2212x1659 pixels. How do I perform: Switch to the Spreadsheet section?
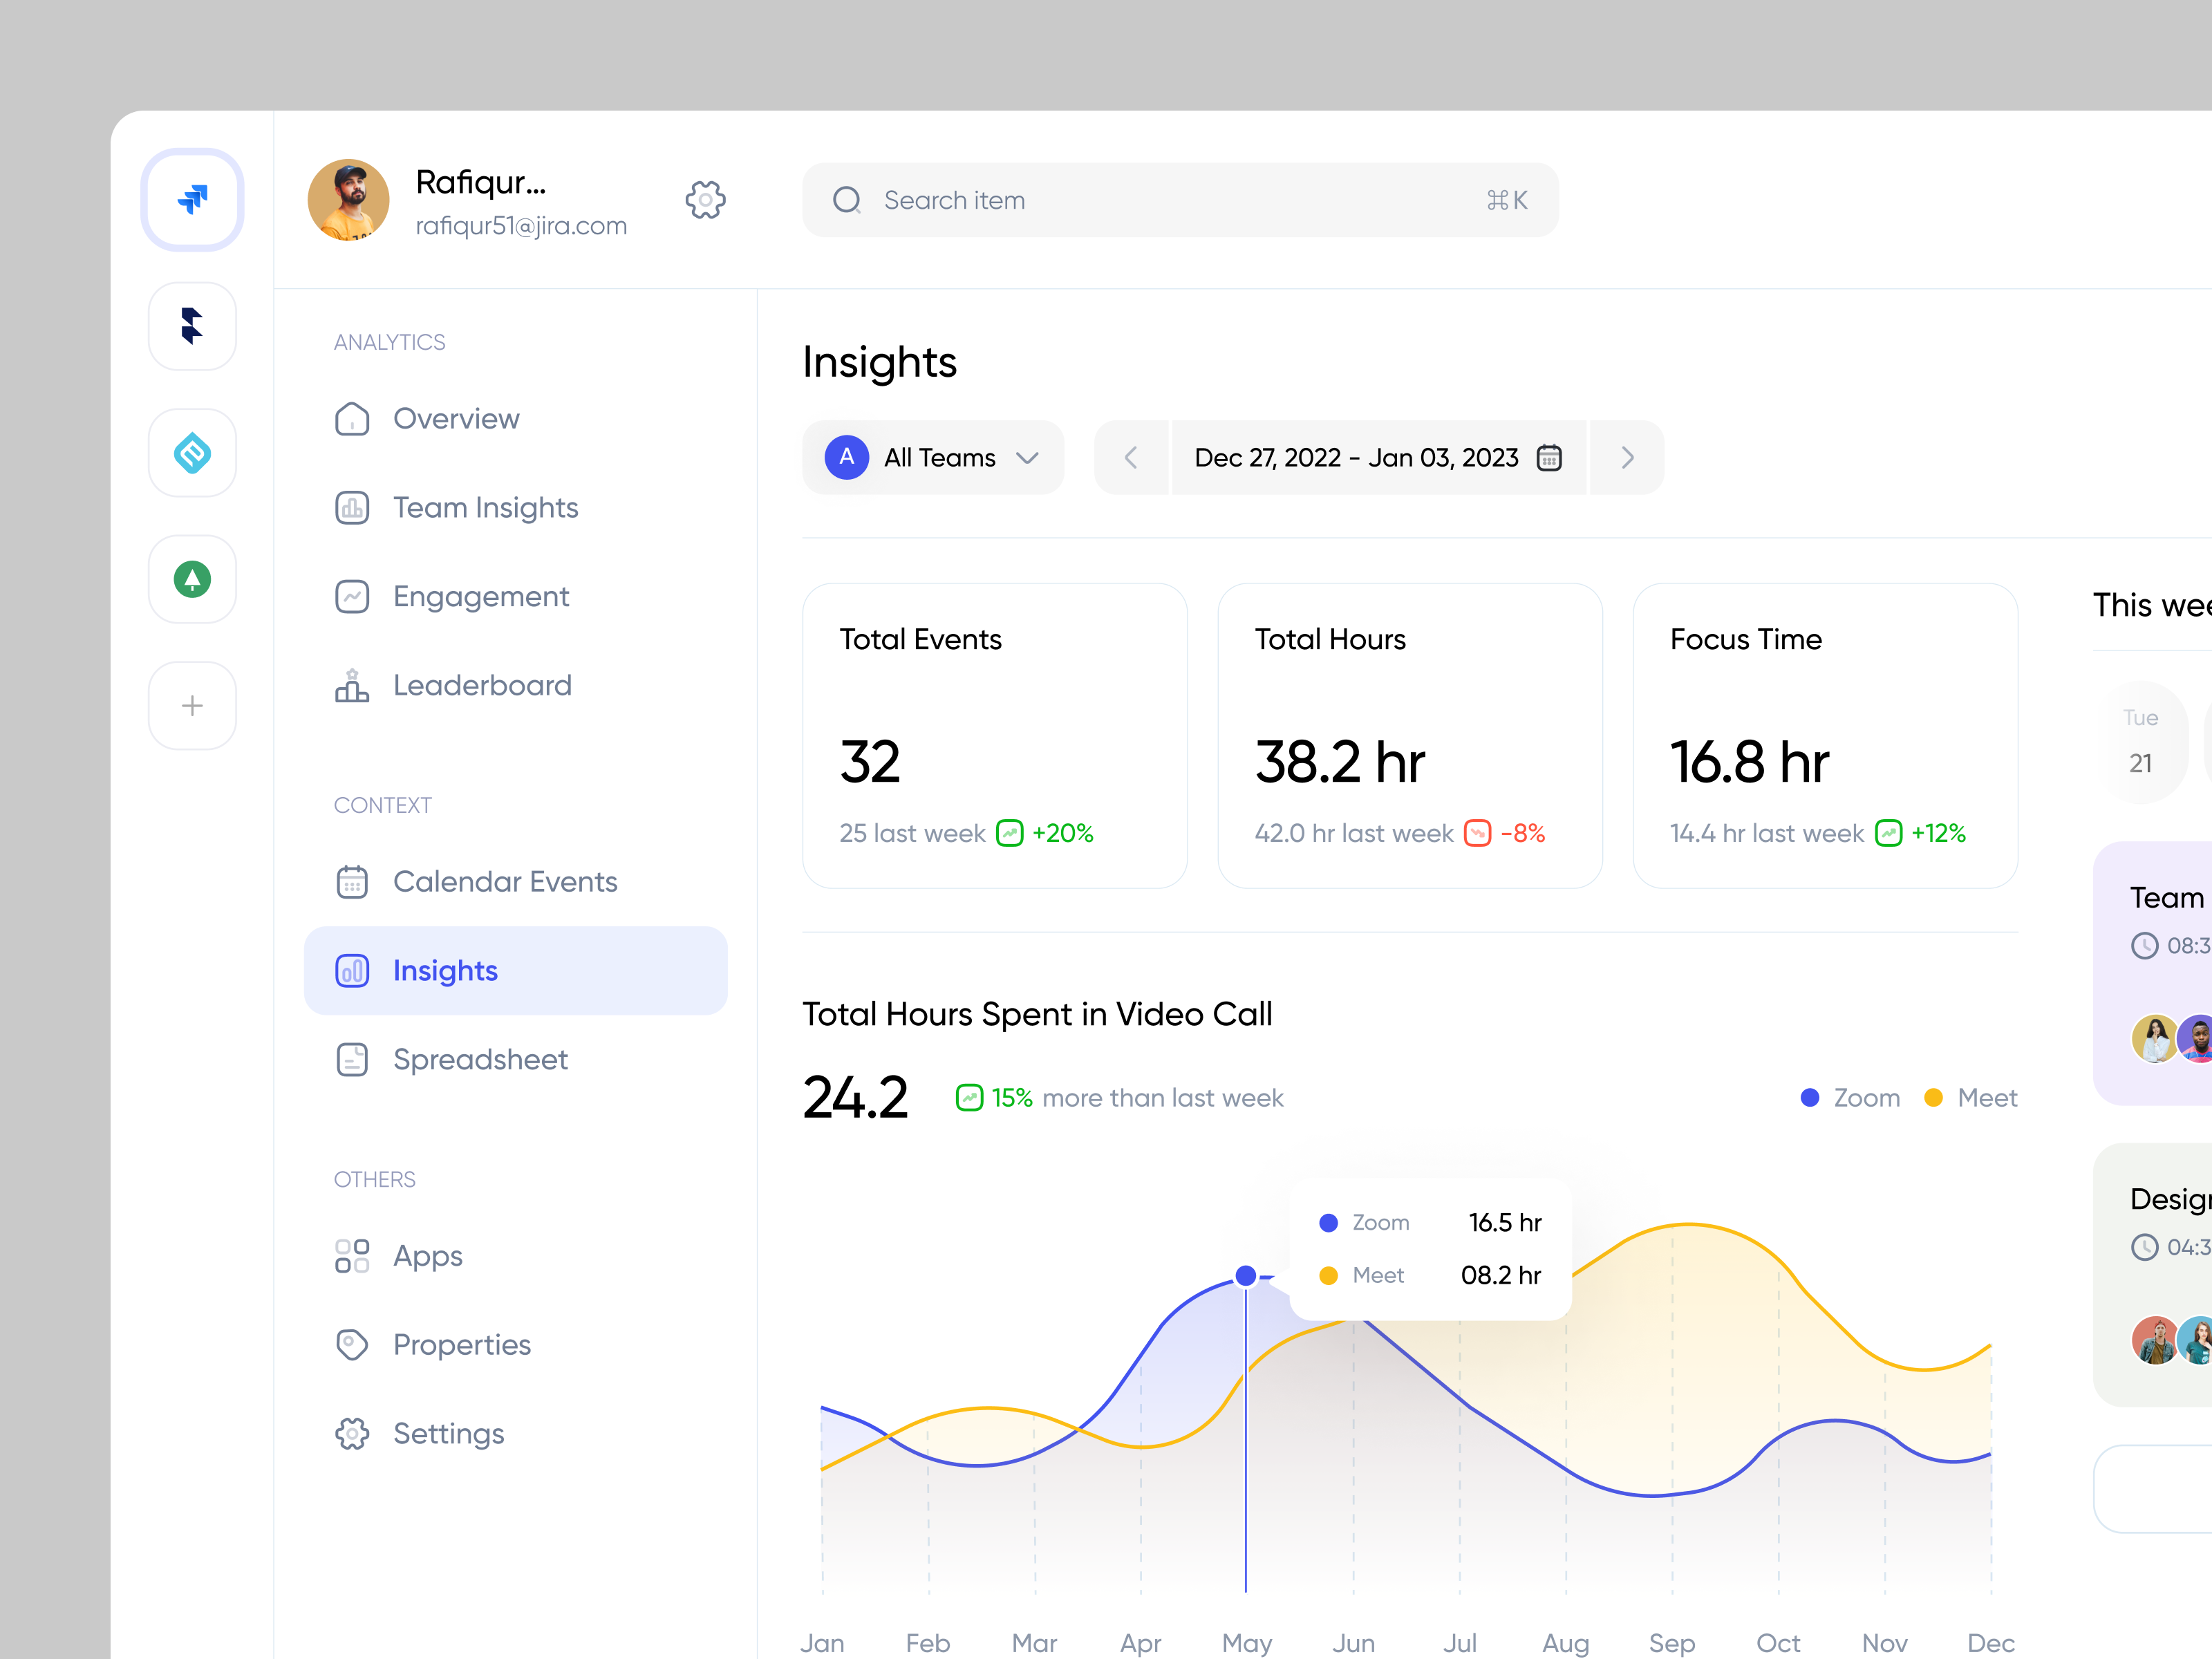tap(480, 1059)
